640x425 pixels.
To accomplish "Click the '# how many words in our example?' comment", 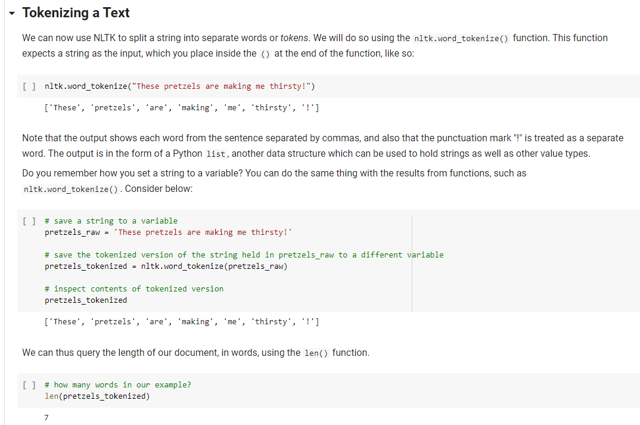I will pos(118,384).
